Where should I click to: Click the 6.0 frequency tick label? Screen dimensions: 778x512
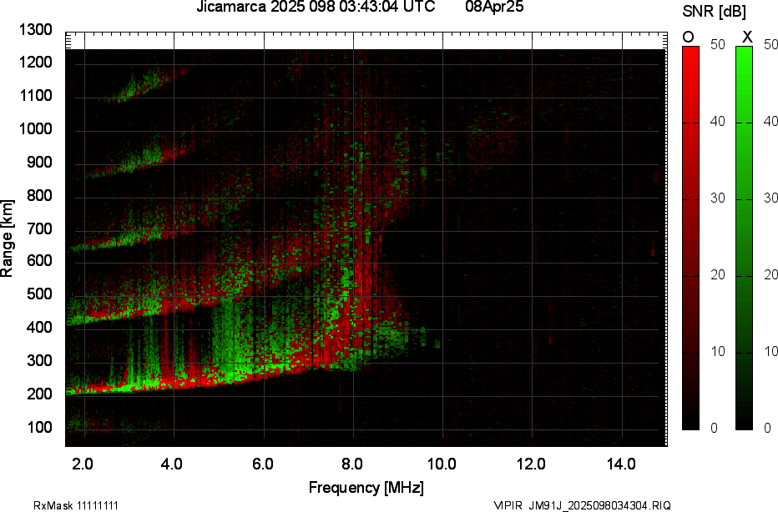pos(262,464)
